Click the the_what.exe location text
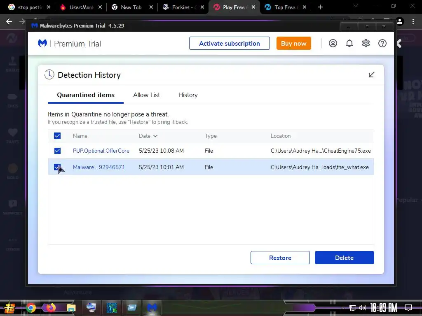 click(319, 167)
